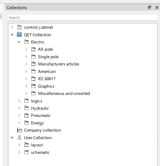Viewport: 160px width, 166px height.
Task: Click the All-pole folder icon
Action: (33, 49)
